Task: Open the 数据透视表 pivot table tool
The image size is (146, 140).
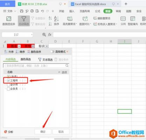Action: tap(9, 21)
